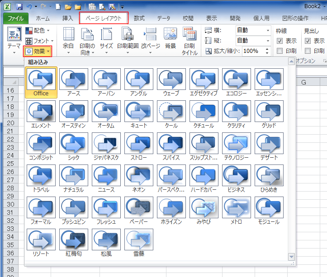
Task: Open the ファイル tab
Action: (x=16, y=19)
